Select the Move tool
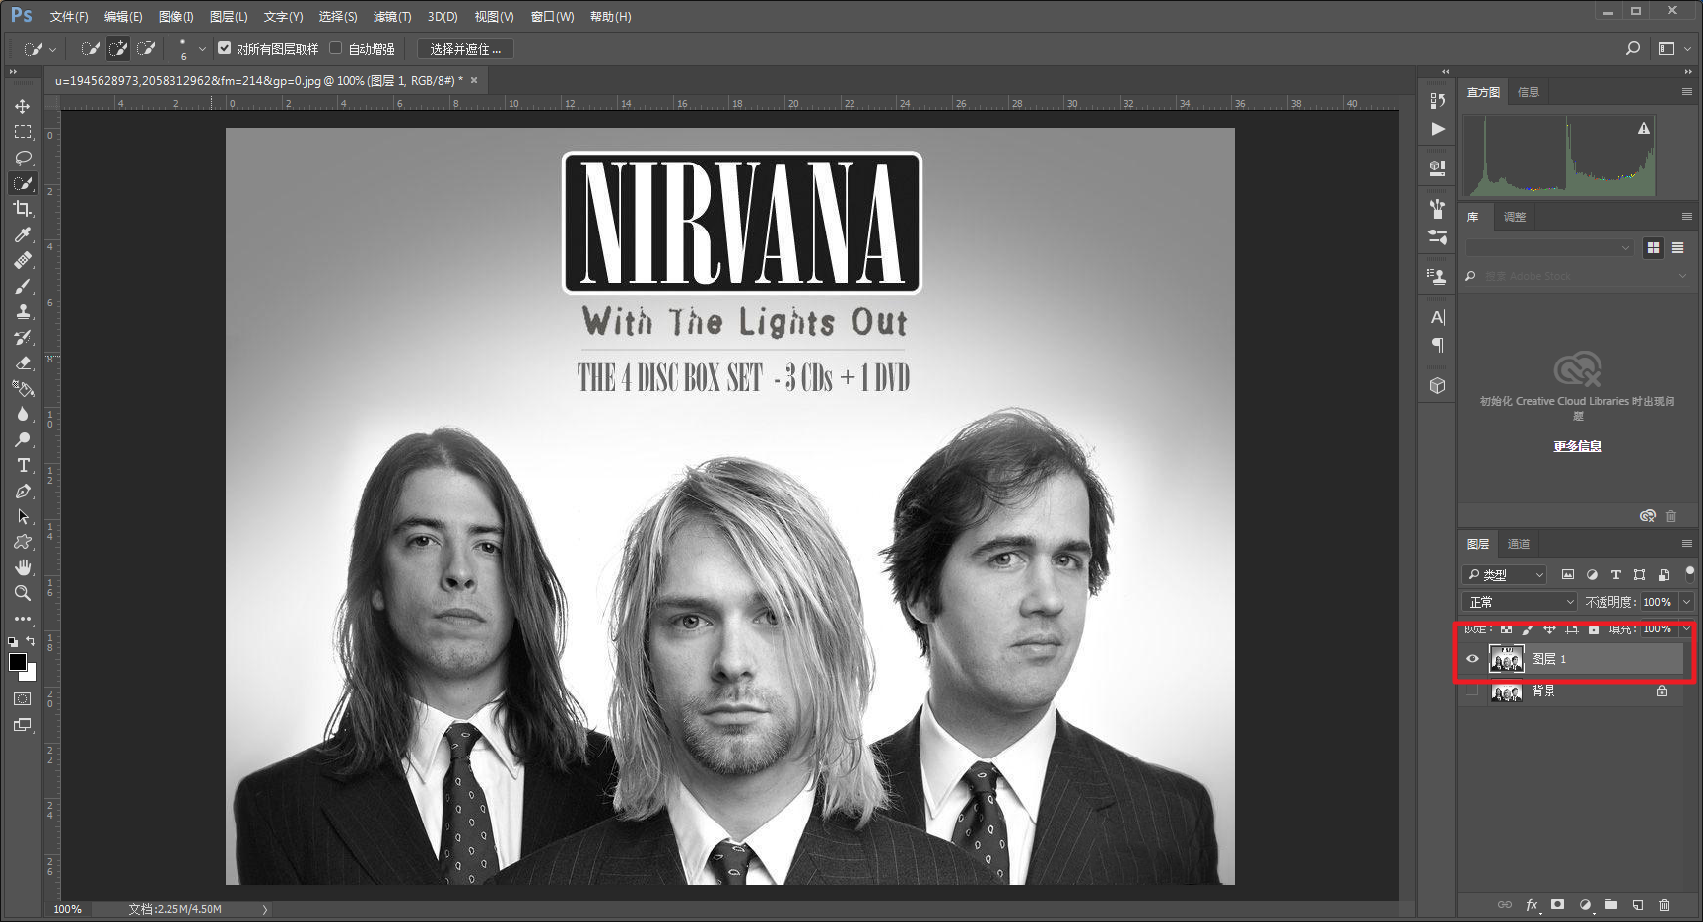This screenshot has width=1703, height=922. point(23,106)
